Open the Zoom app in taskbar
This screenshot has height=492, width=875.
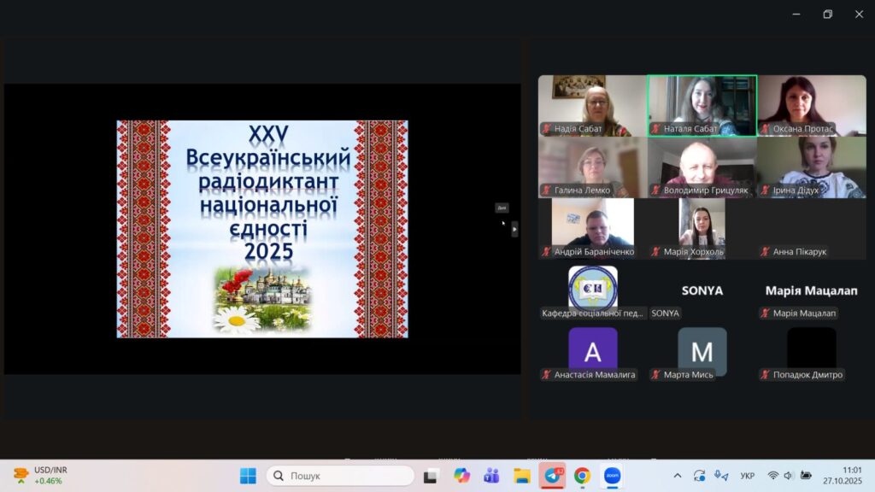[x=612, y=476]
